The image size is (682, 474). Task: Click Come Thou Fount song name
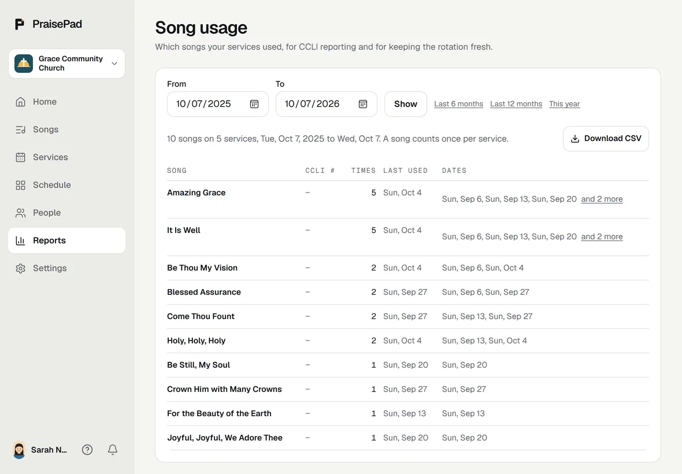coord(201,317)
